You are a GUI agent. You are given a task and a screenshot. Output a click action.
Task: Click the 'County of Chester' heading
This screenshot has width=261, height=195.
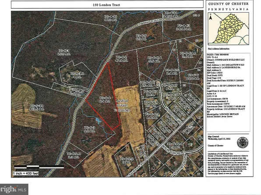(x=228, y=4)
